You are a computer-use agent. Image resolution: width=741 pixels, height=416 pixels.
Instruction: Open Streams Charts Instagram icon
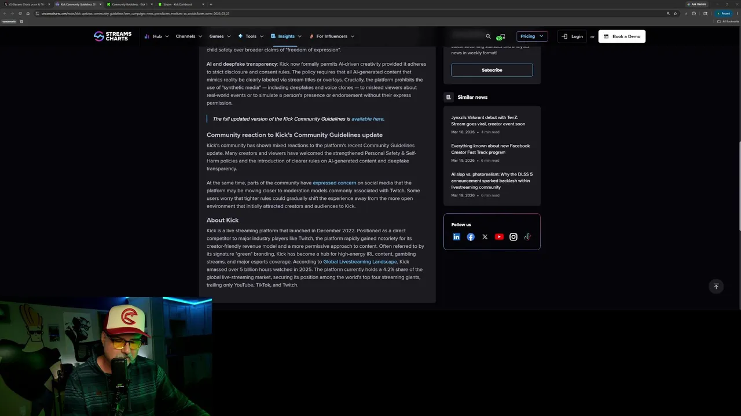(x=513, y=237)
